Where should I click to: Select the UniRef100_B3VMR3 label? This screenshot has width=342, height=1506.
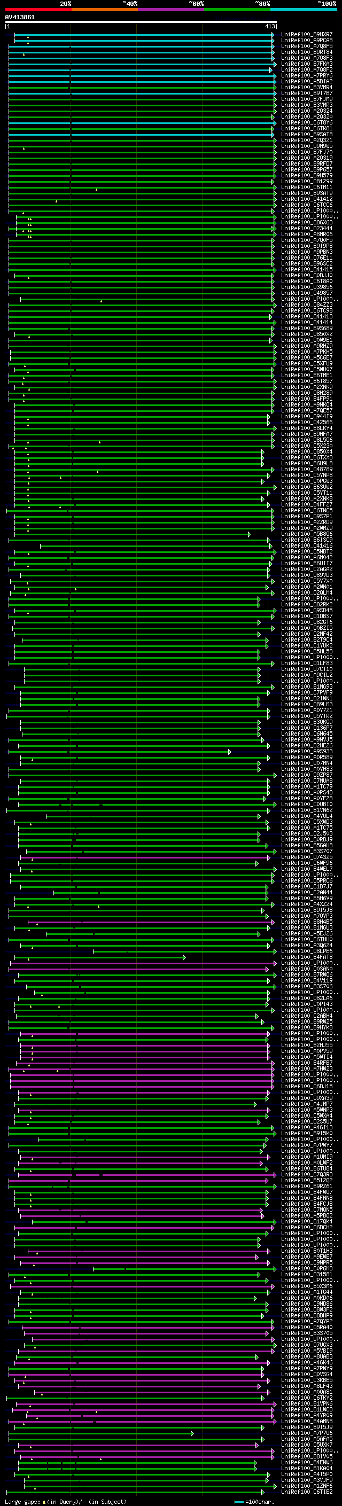(x=307, y=105)
